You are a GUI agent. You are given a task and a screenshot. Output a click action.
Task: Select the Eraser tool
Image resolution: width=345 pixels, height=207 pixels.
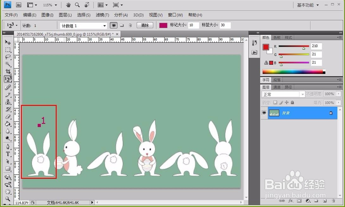pos(8,116)
